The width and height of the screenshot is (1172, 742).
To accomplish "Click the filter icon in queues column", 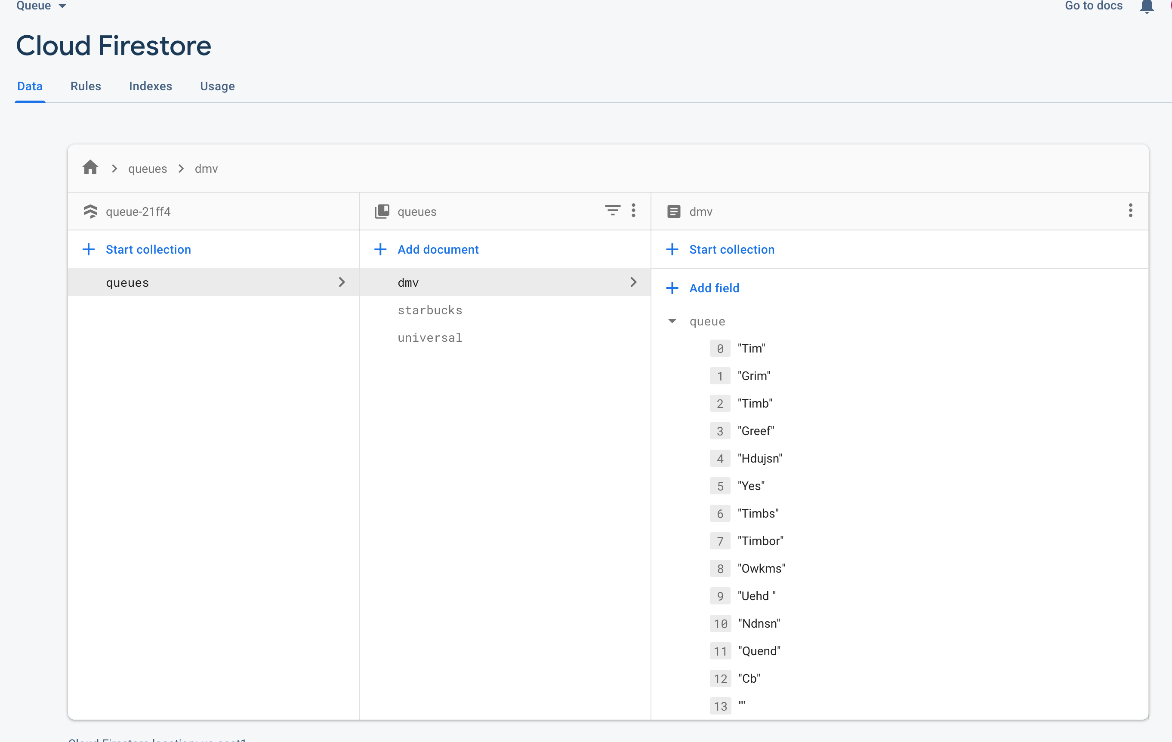I will coord(612,211).
